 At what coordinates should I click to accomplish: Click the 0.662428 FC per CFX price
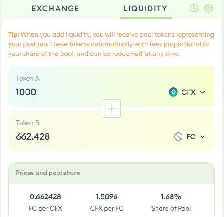tap(45, 196)
